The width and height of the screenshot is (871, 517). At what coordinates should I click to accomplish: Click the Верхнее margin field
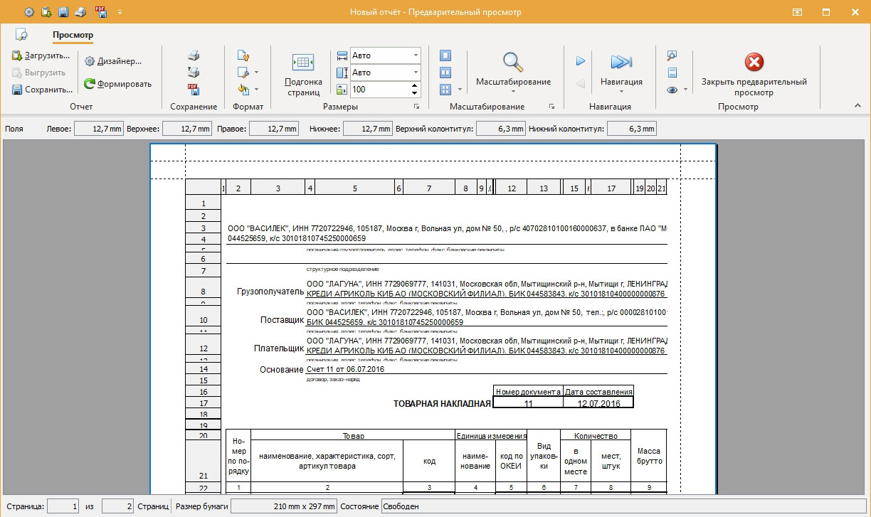pos(187,129)
